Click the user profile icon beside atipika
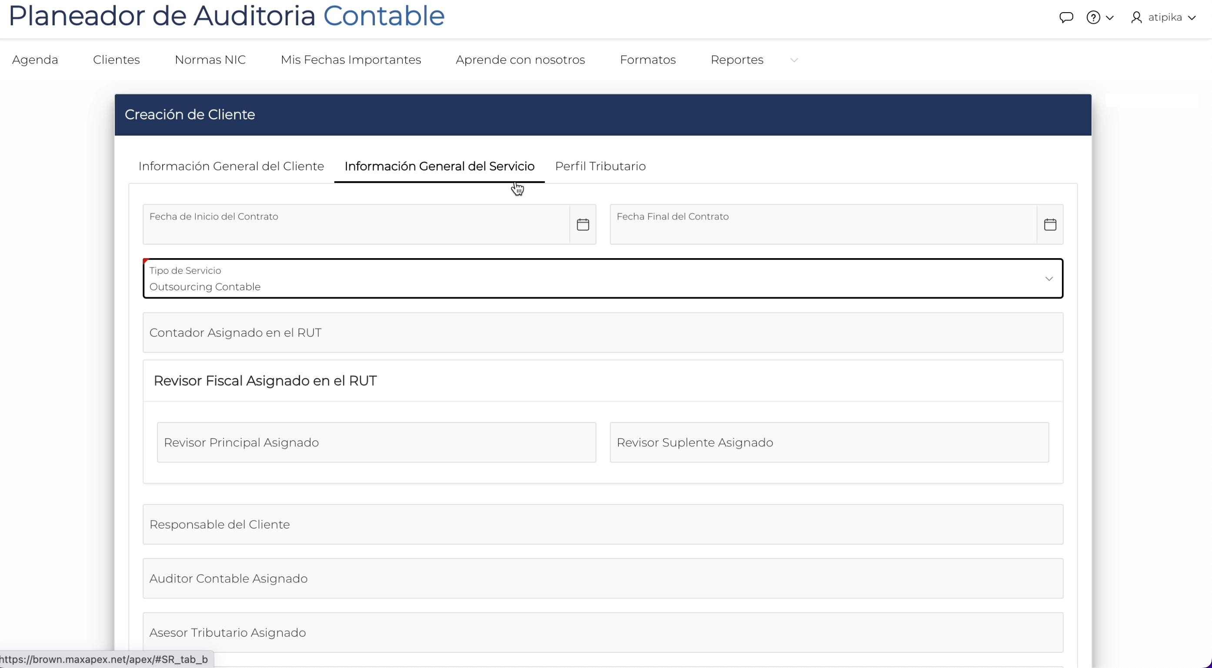 pos(1136,17)
